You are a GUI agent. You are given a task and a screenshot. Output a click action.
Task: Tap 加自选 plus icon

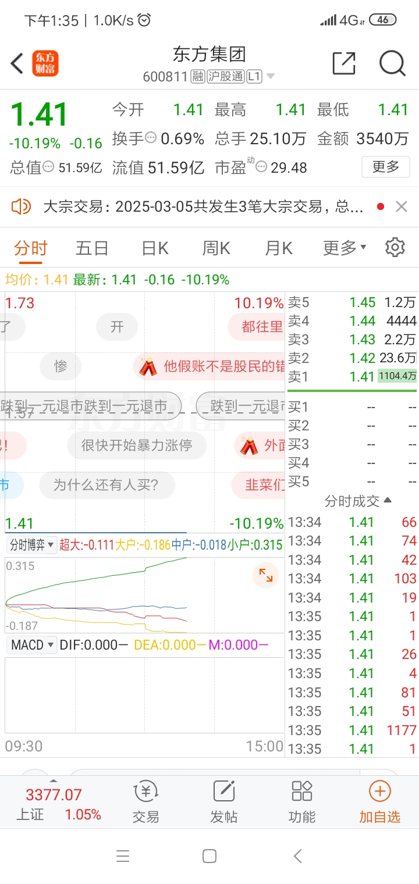point(380,792)
